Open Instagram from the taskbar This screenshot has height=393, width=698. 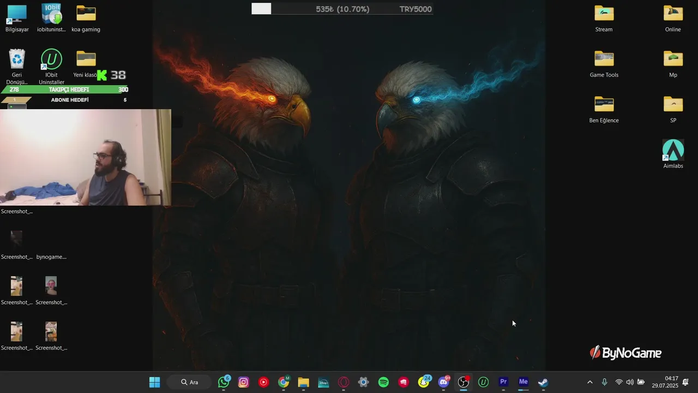click(x=244, y=382)
